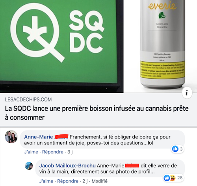The height and width of the screenshot is (186, 197).
Task: Open Jacob Mailloux-Brochu's profile avatar
Action: (29, 166)
